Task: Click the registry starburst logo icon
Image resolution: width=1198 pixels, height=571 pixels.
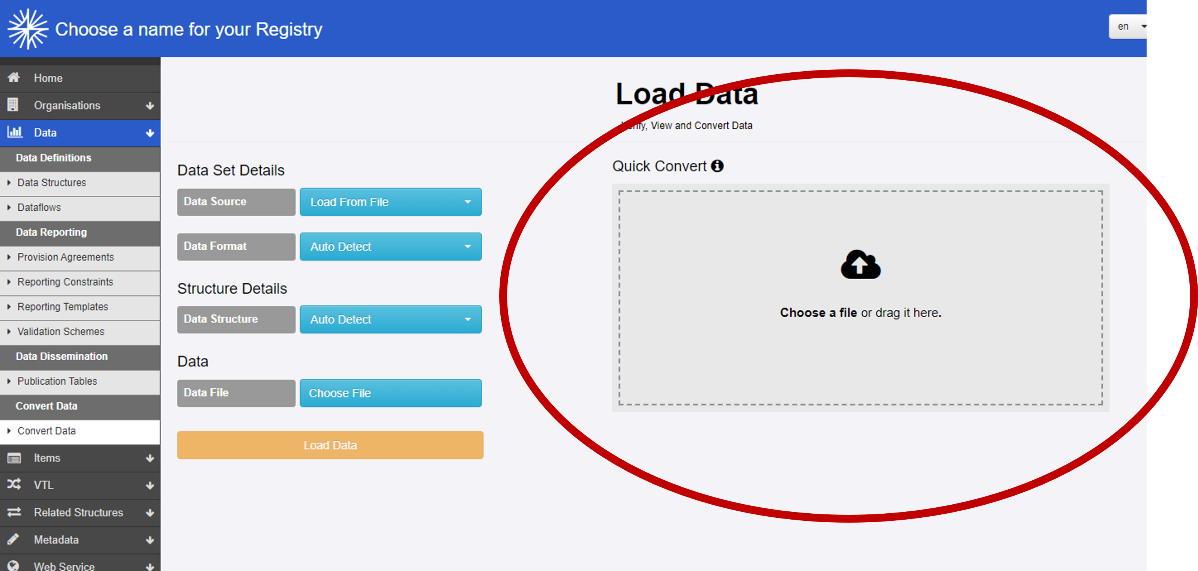Action: pyautogui.click(x=27, y=29)
